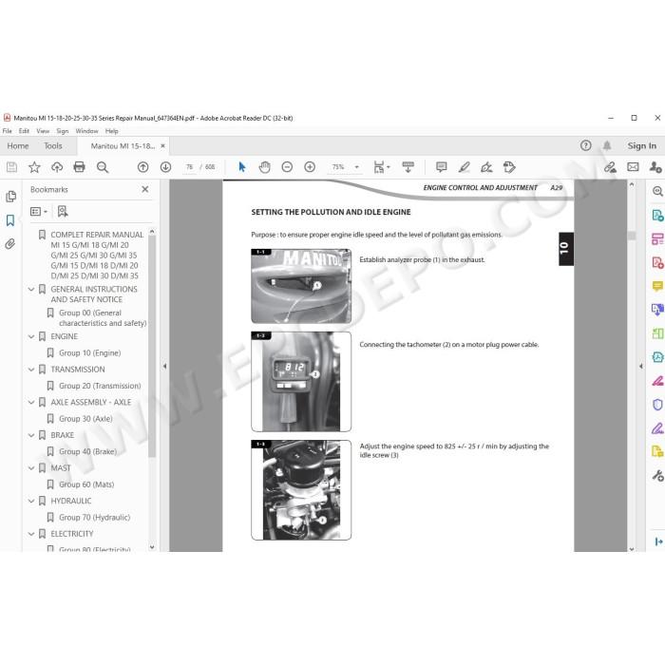Open Fit page options tool
The height and width of the screenshot is (665, 665).
pyautogui.click(x=381, y=167)
